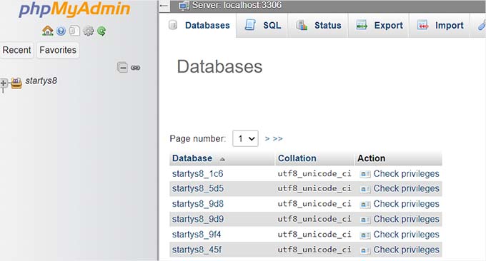Go to next page with > link
The height and width of the screenshot is (261, 486).
(267, 139)
